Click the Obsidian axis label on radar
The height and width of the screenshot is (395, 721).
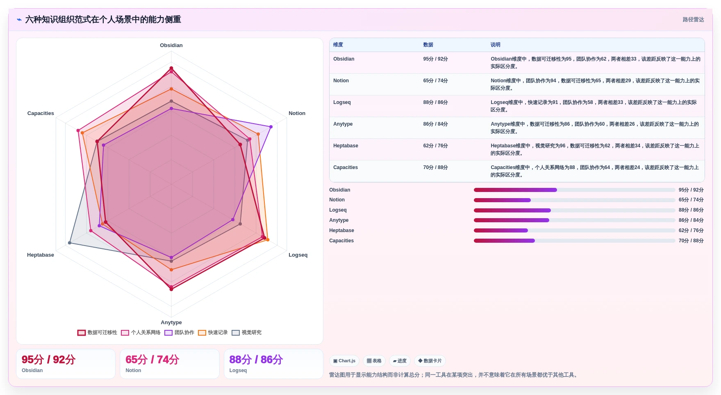pyautogui.click(x=171, y=45)
